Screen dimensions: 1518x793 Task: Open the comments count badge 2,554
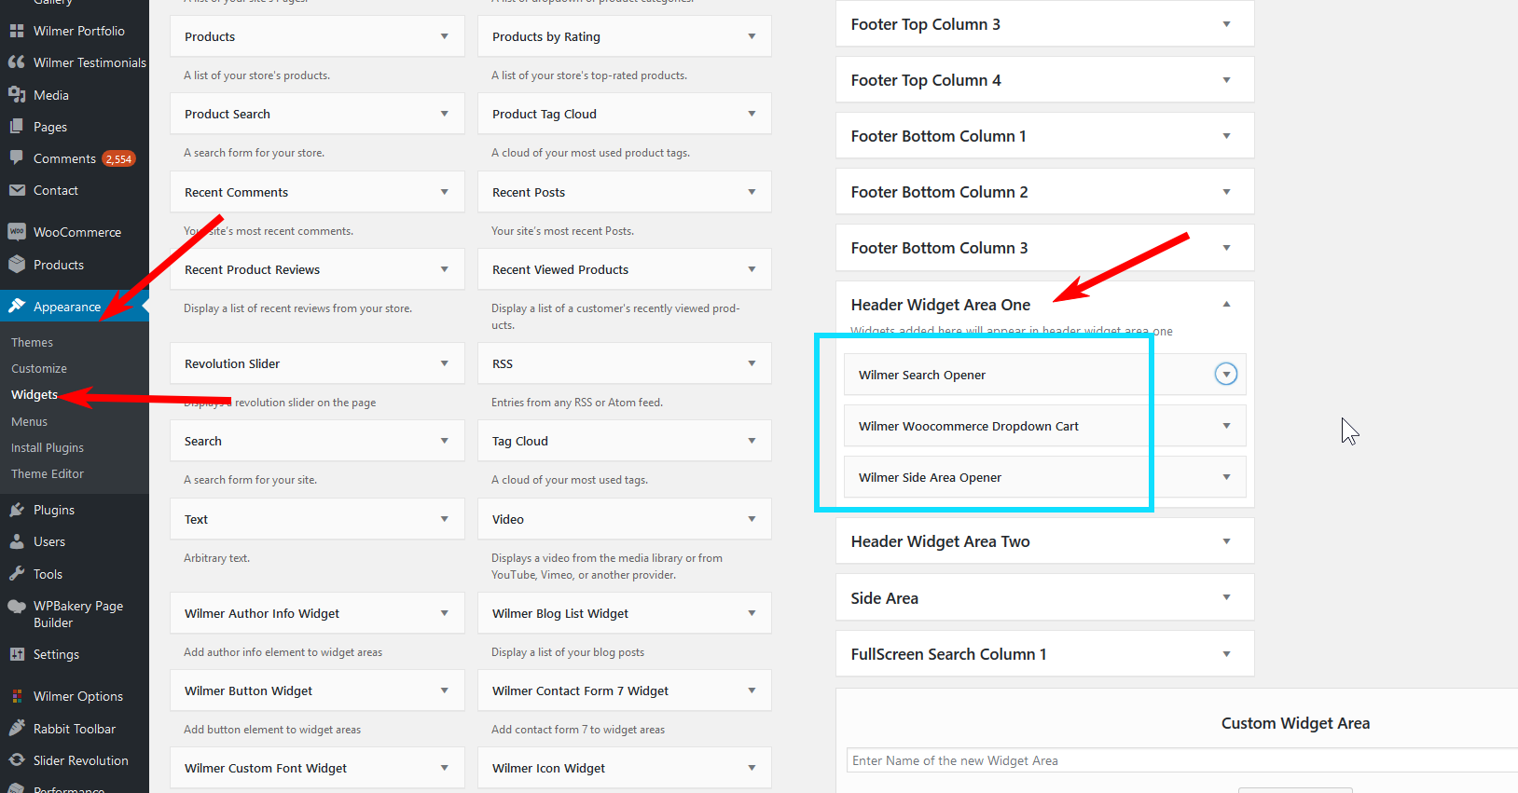tap(118, 159)
